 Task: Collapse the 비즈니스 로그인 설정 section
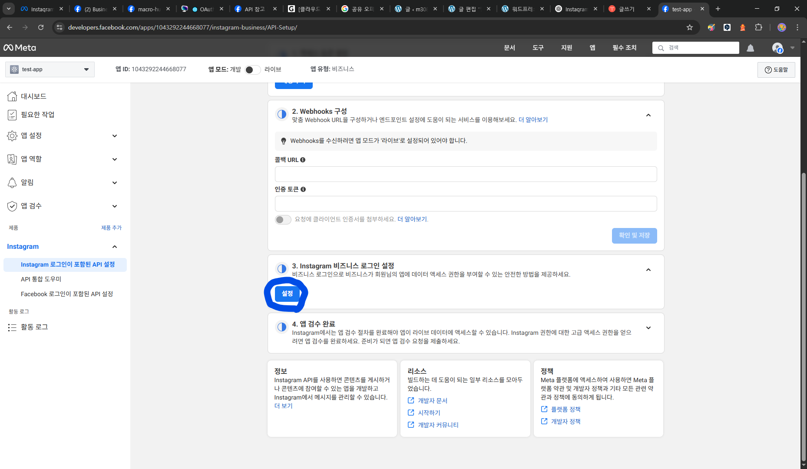click(648, 270)
